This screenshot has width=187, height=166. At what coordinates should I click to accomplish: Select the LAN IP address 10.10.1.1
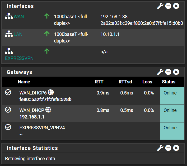click(110, 34)
